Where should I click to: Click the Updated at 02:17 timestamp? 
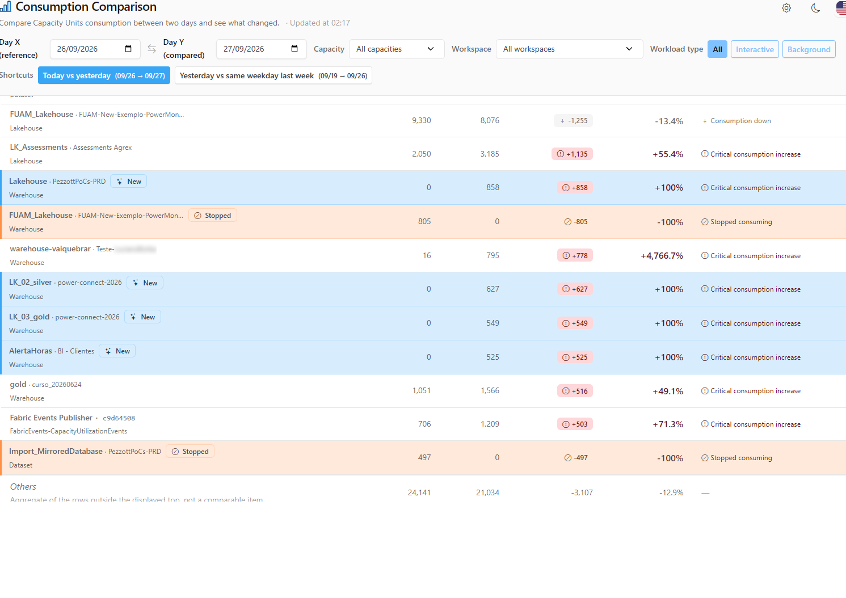click(x=320, y=23)
